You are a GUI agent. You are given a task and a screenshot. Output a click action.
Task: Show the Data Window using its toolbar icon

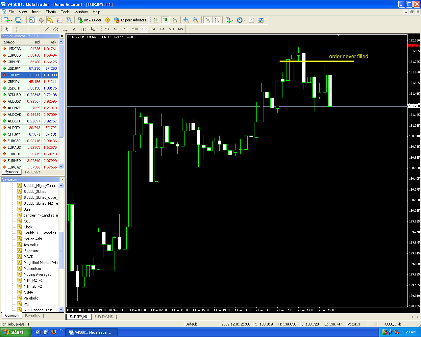41,20
